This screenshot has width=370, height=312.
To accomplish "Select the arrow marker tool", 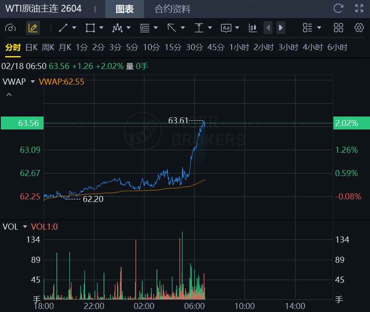I will [x=172, y=28].
